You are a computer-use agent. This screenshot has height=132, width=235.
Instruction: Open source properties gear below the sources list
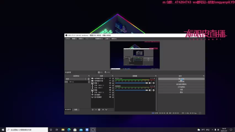click(99, 110)
